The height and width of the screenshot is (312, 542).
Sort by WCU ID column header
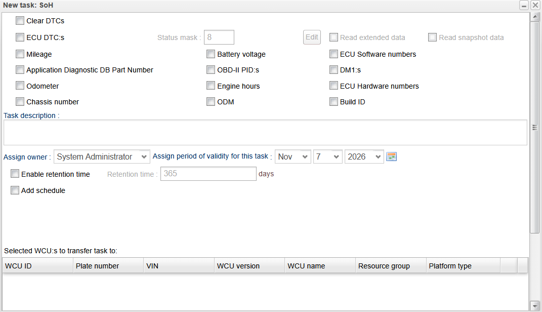(x=37, y=266)
